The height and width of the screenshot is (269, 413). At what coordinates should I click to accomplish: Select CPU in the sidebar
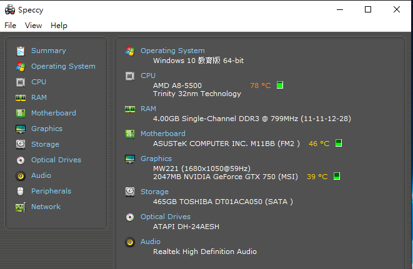[x=39, y=82]
